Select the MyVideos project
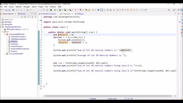The width and height of the screenshot is (183, 103). click(x=8, y=22)
